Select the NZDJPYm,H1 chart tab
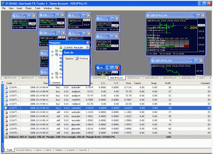The image size is (213, 154). point(117,78)
